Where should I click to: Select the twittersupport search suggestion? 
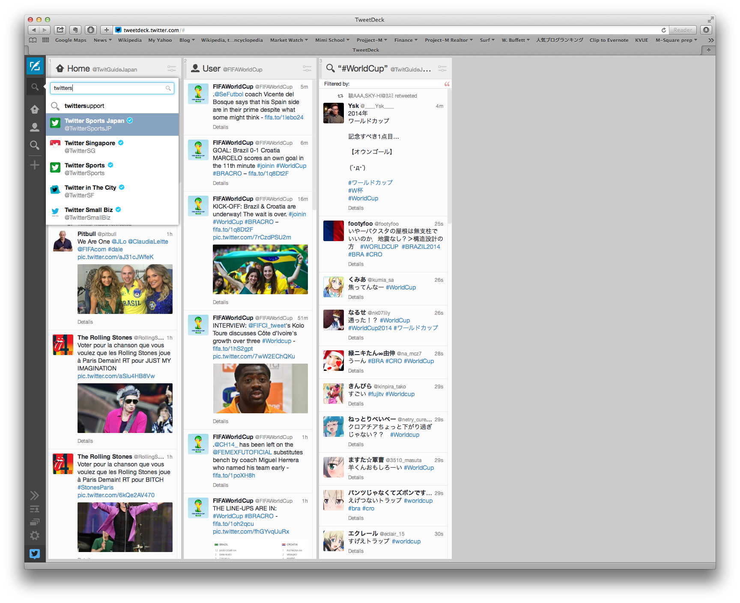pos(112,106)
